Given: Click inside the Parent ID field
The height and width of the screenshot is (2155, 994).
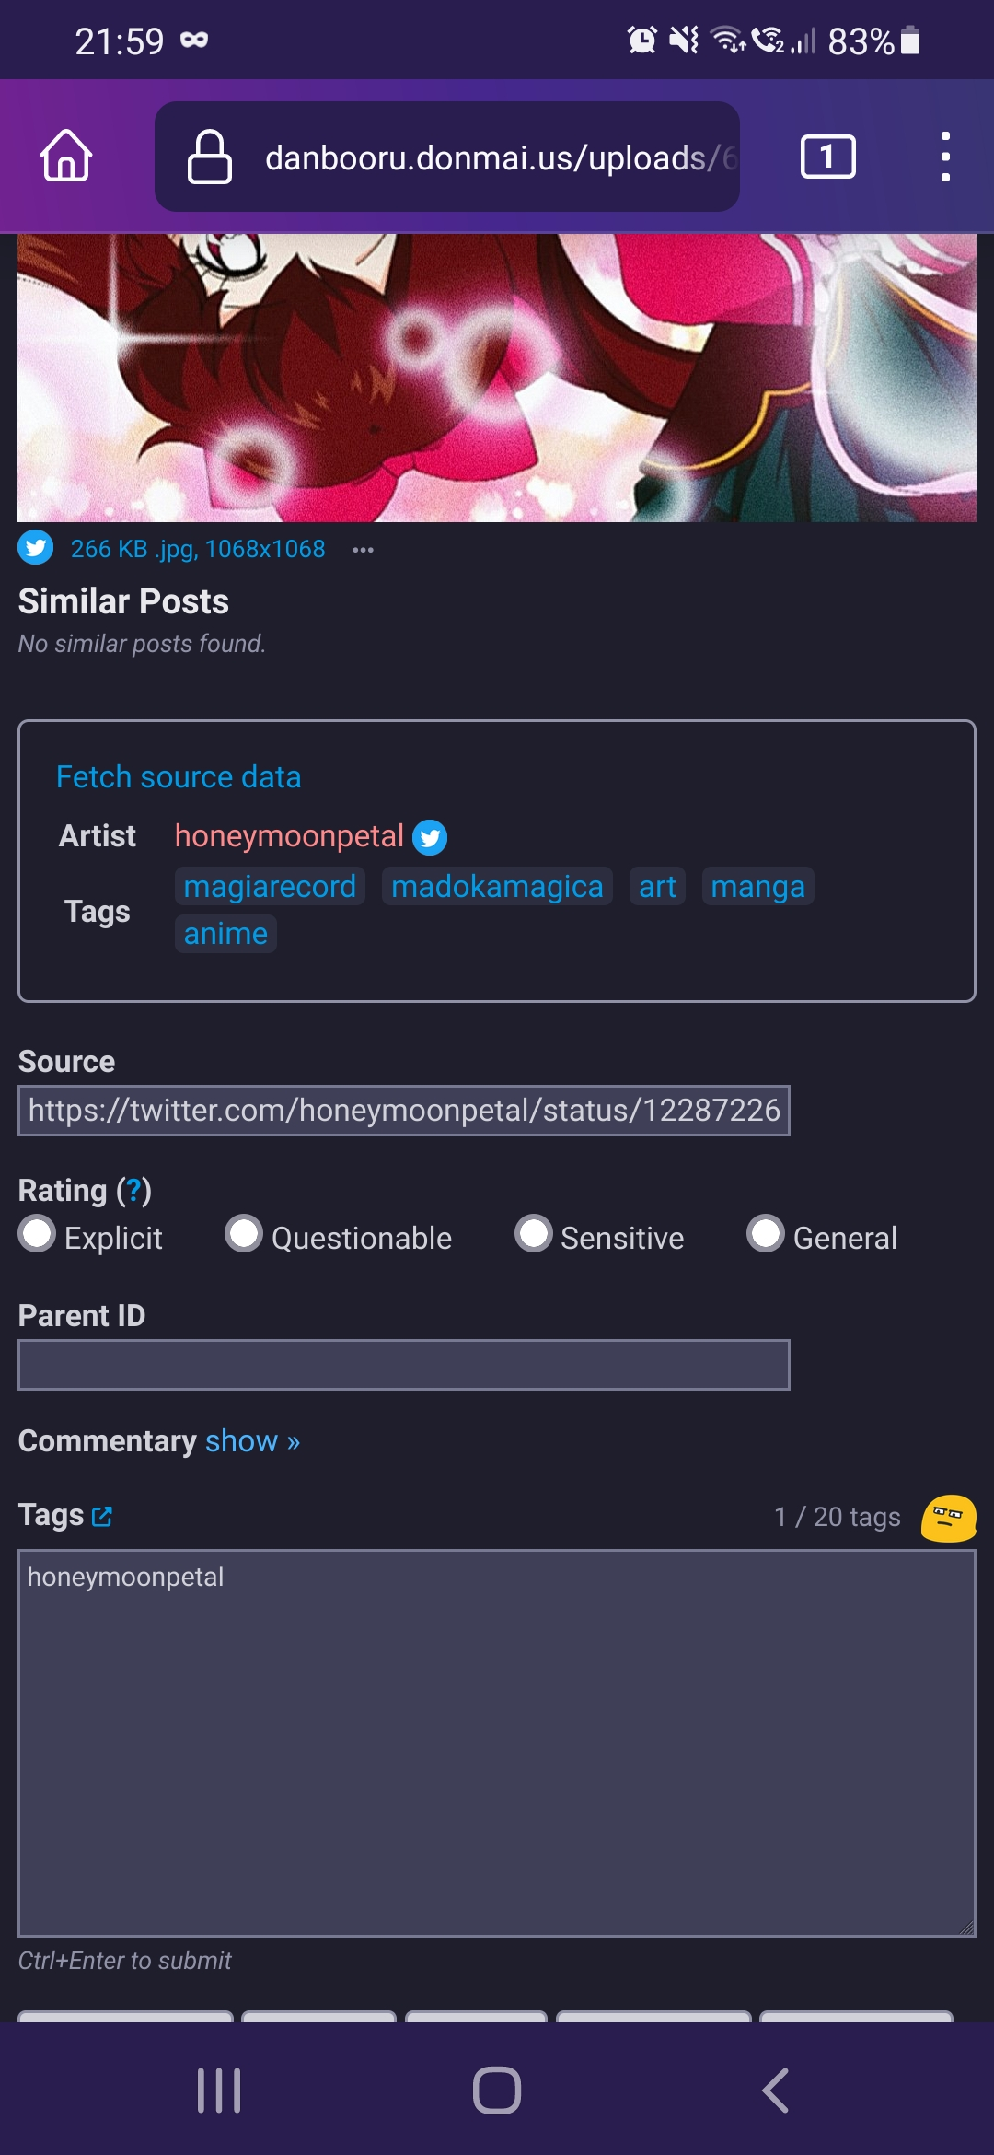Looking at the screenshot, I should point(403,1363).
